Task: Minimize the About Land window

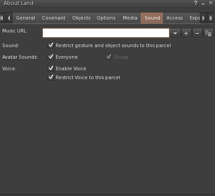Action: (203, 3)
